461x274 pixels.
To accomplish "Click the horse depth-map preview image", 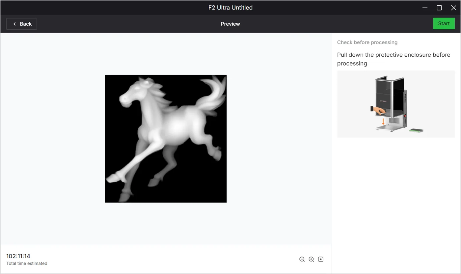I will (166, 139).
